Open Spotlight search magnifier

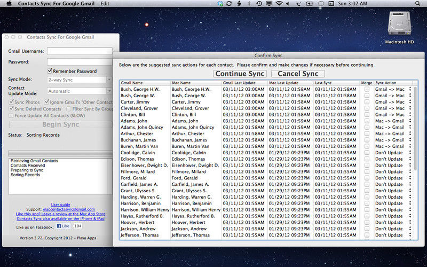[x=417, y=4]
